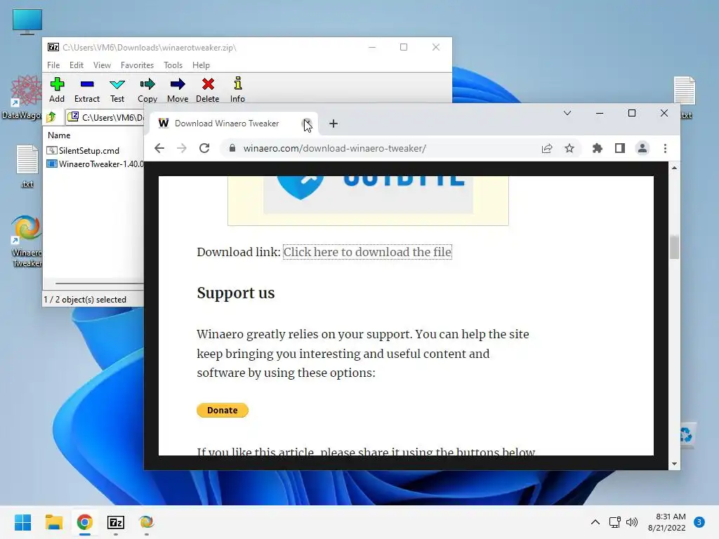Open File Explorer from the taskbar
The image size is (719, 539).
click(53, 522)
